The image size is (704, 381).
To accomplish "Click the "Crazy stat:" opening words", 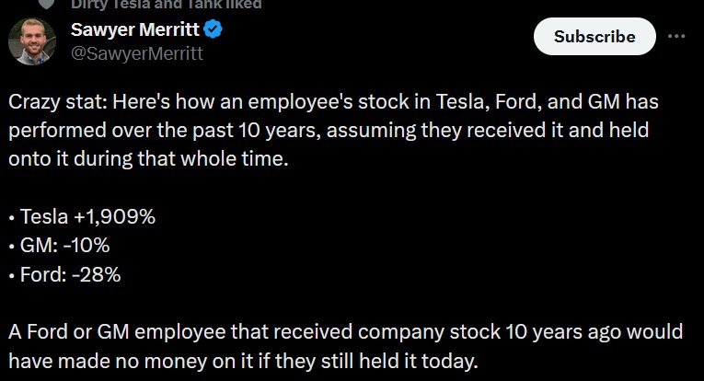I will click(57, 102).
